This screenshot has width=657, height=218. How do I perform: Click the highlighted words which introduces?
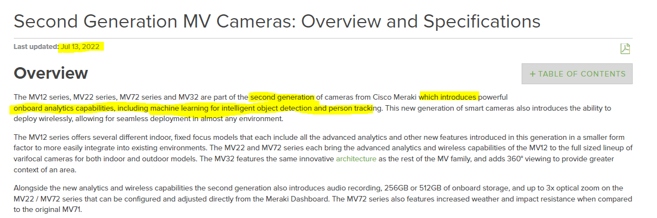[x=448, y=97]
